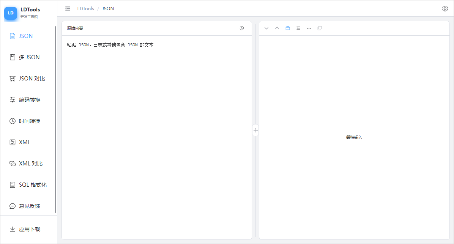Toggle the blue box view icon
This screenshot has height=244, width=454.
pos(288,28)
